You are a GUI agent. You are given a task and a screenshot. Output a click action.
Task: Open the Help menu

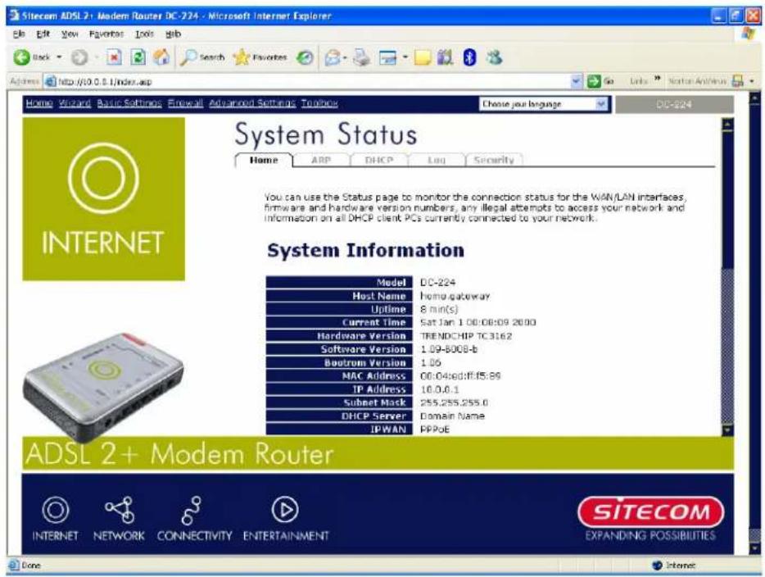click(173, 34)
